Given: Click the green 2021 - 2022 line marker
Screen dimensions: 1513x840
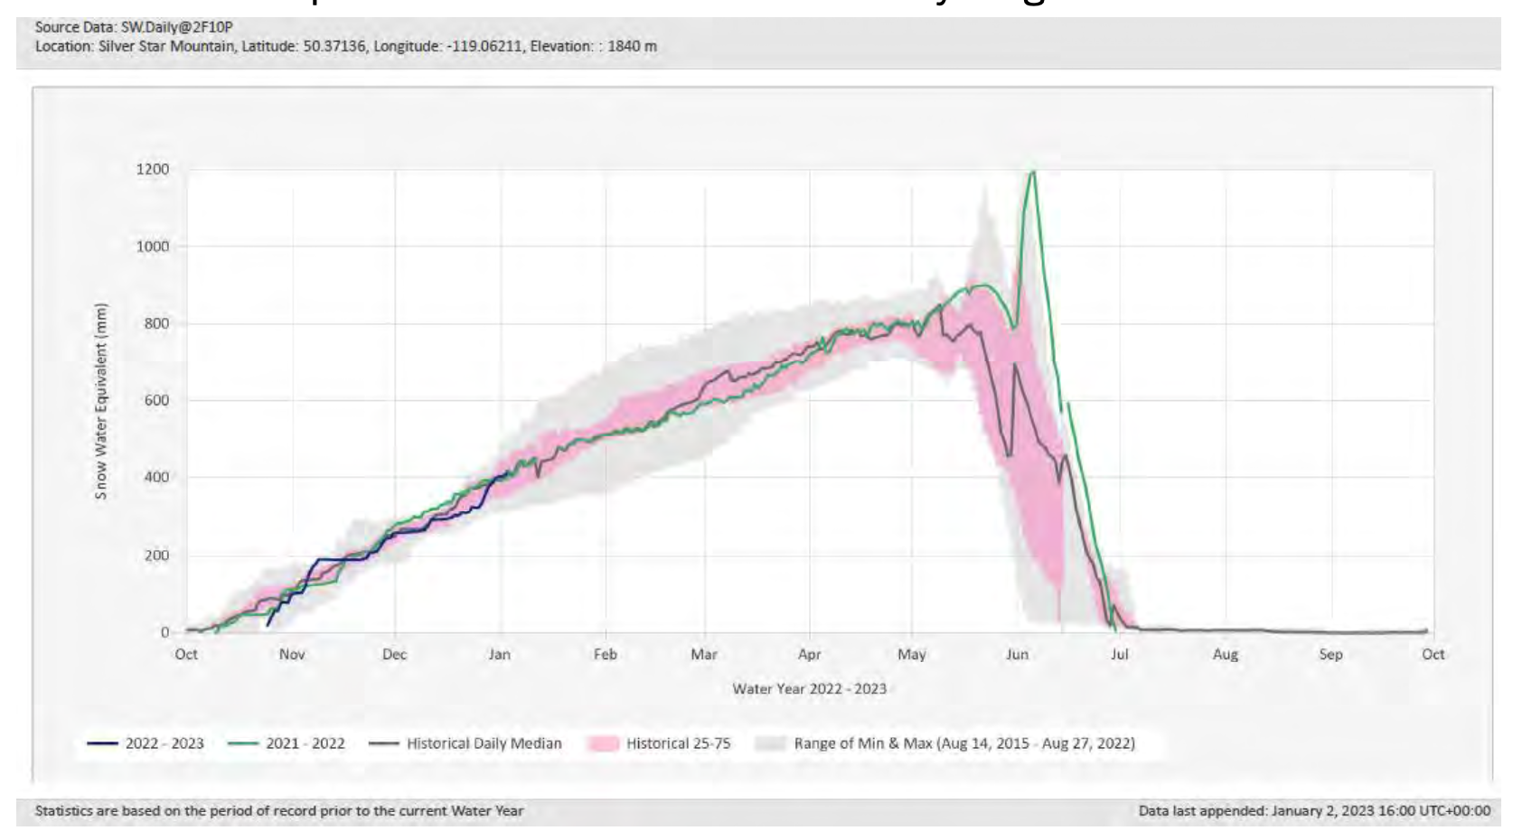Looking at the screenshot, I should pos(244,743).
